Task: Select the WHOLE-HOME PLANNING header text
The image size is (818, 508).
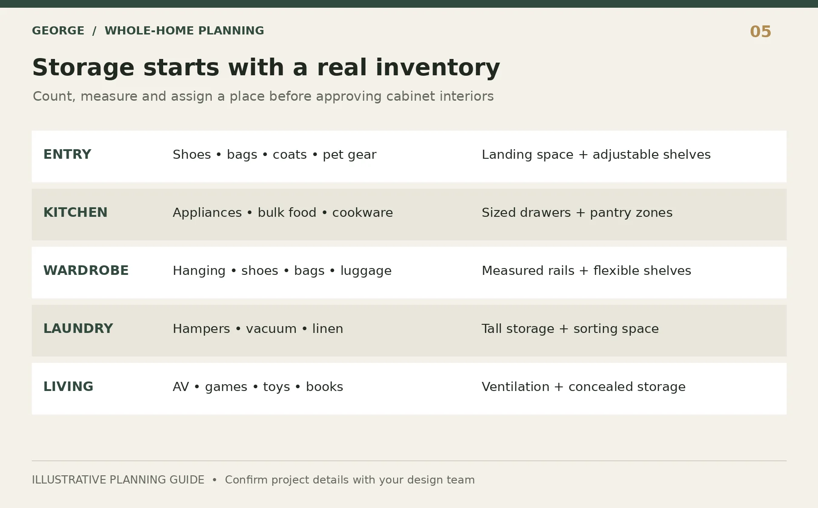Action: 184,31
